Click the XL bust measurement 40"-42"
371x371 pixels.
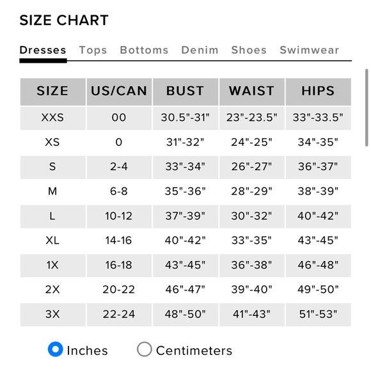click(x=185, y=241)
